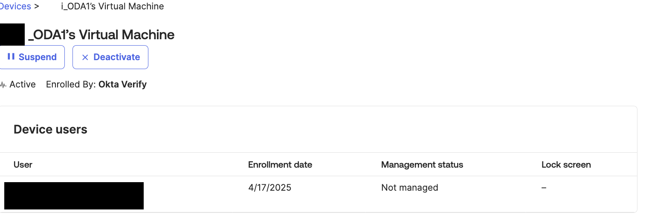Click the X icon in Deactivate button

pos(85,57)
